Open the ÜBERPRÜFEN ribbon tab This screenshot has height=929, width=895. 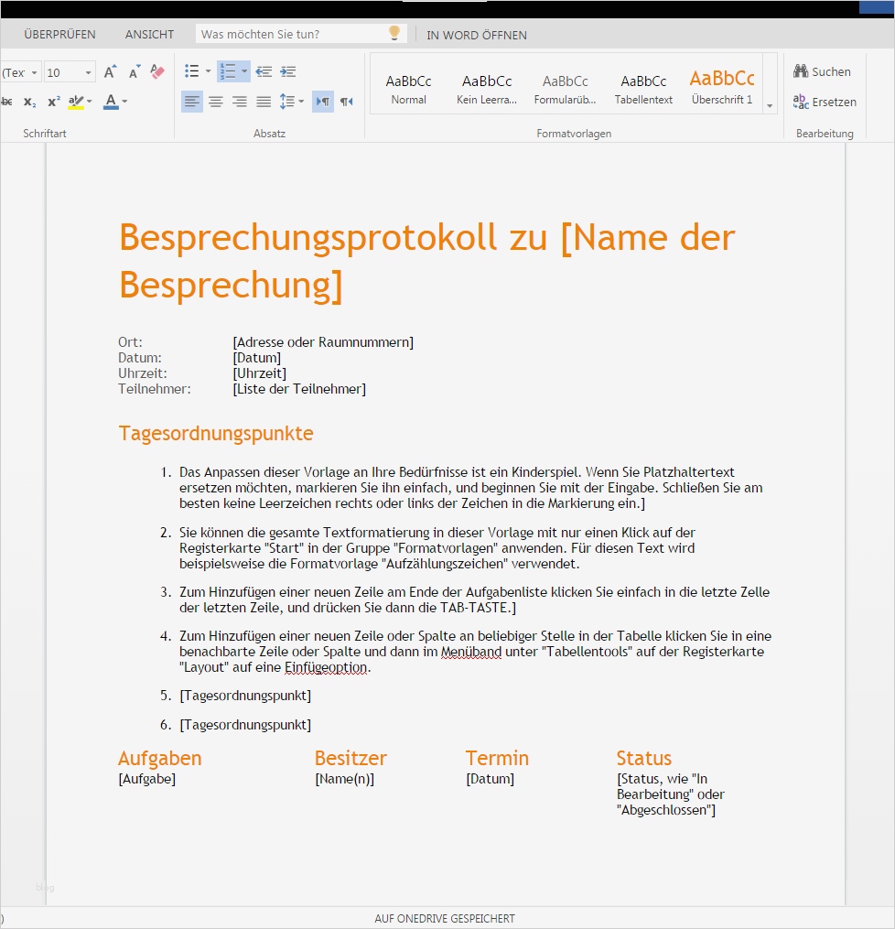click(x=59, y=34)
